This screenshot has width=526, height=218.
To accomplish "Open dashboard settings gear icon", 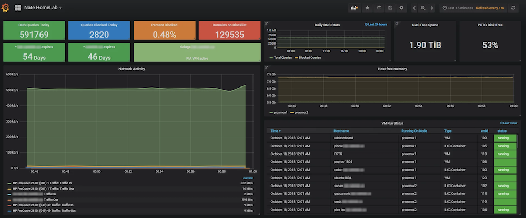I will 402,8.
